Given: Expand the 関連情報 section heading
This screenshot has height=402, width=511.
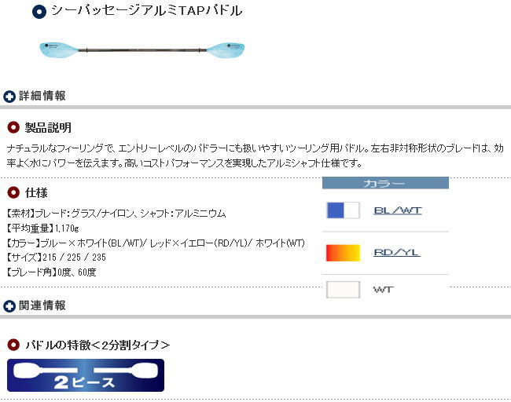Looking at the screenshot, I should (x=42, y=305).
